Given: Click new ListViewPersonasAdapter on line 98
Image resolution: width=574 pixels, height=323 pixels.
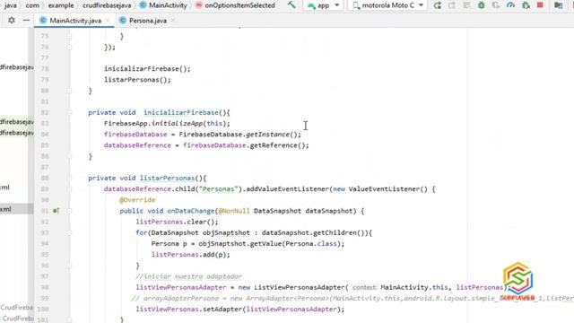Looking at the screenshot, I should click(291, 287).
